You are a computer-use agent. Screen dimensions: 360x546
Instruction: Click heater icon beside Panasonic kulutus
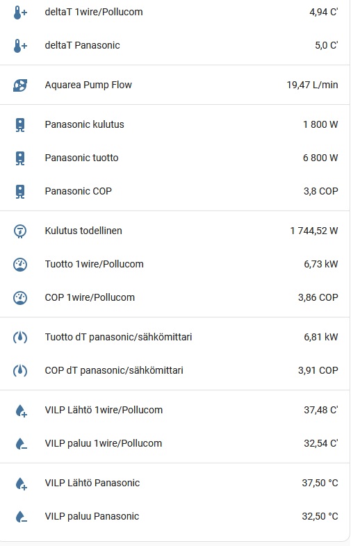(x=20, y=124)
